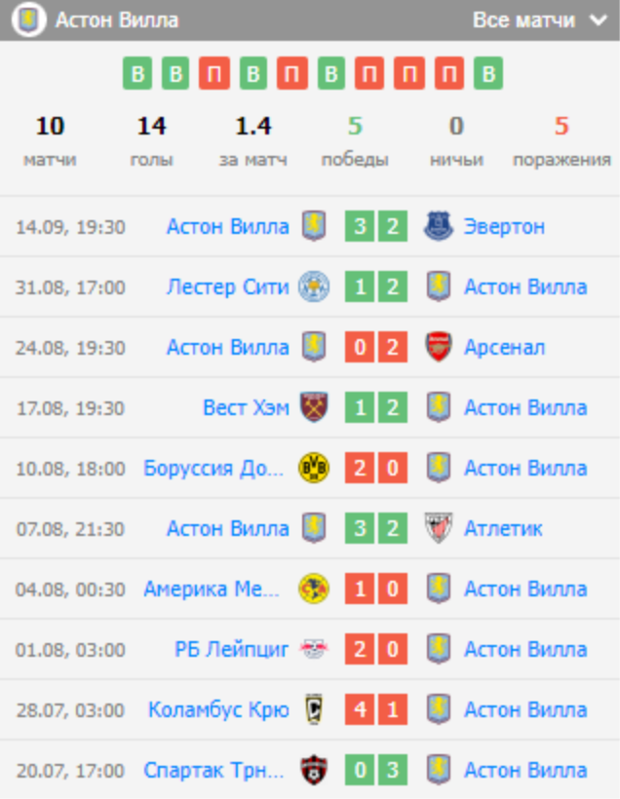Click the Columbus Crew crest icon
620x799 pixels.
(x=314, y=710)
